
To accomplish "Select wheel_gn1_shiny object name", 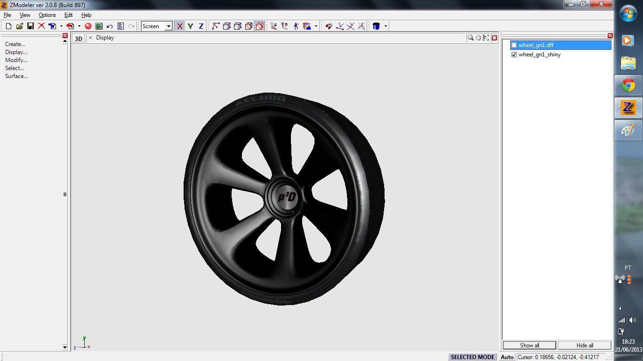I will [539, 55].
